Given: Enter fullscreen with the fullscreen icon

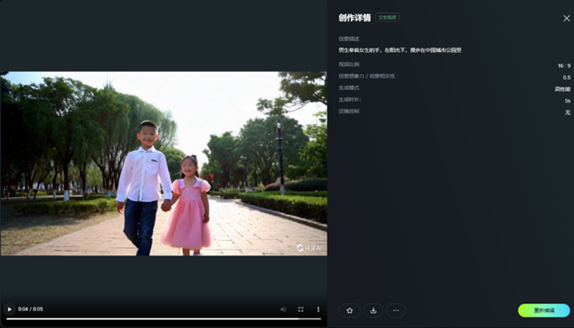Looking at the screenshot, I should (300, 309).
